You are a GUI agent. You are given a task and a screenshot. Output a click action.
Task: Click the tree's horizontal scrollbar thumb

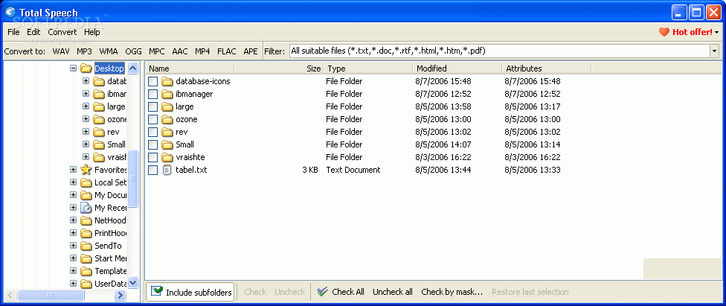(x=51, y=295)
